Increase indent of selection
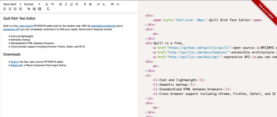Screen dimensions: 277x117 click(x=21, y=9)
